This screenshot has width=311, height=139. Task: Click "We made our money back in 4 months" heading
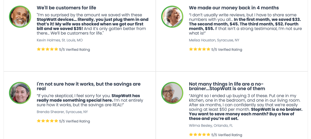click(x=234, y=8)
